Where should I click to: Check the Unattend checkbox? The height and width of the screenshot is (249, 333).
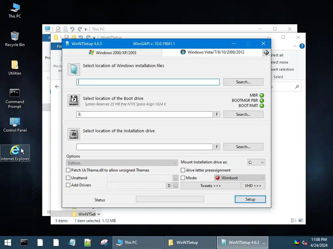coord(68,178)
